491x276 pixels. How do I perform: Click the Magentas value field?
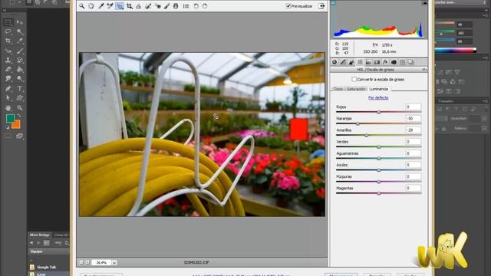(x=413, y=188)
